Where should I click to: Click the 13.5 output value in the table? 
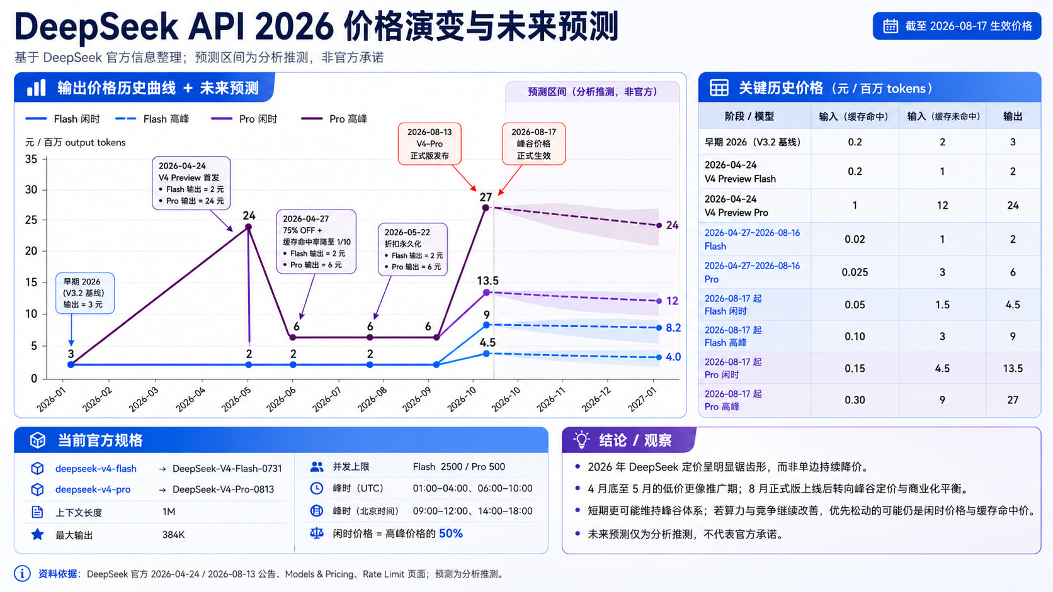click(x=1013, y=369)
